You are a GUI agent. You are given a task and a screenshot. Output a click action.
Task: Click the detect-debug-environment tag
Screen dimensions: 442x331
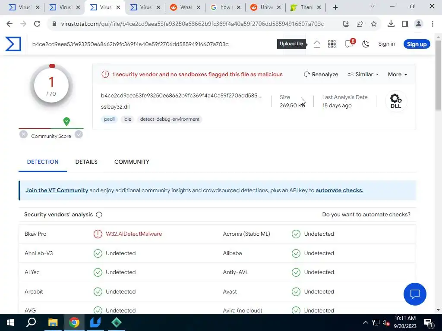click(x=170, y=119)
